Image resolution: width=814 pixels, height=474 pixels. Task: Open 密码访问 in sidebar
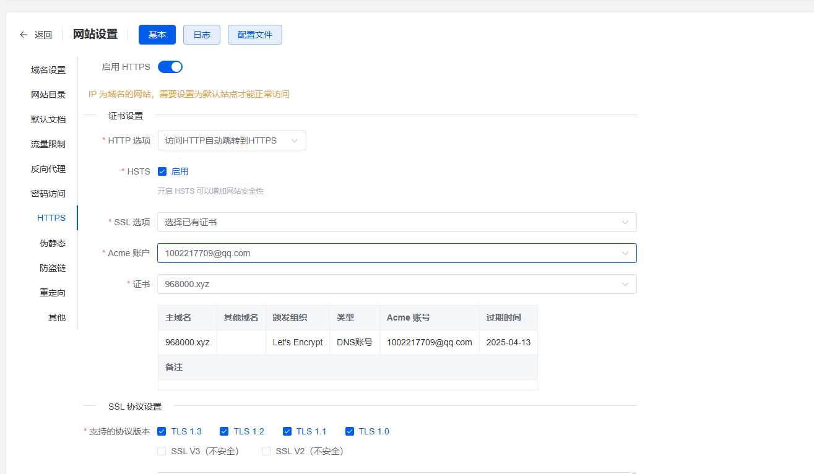tap(48, 194)
